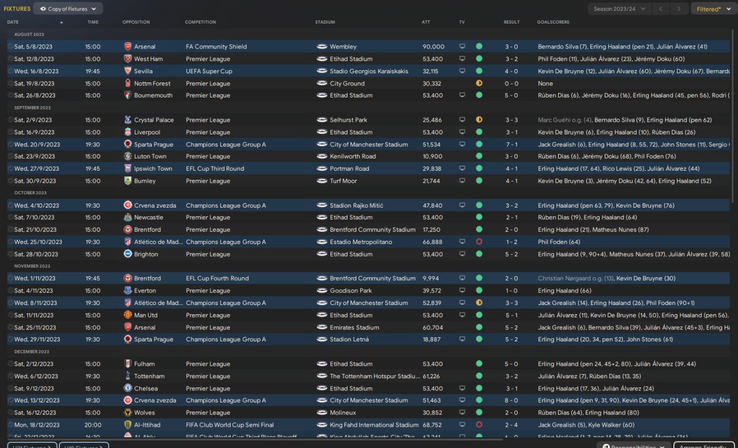Click the Nottm Forest club badge
The image size is (738, 448).
click(x=128, y=84)
